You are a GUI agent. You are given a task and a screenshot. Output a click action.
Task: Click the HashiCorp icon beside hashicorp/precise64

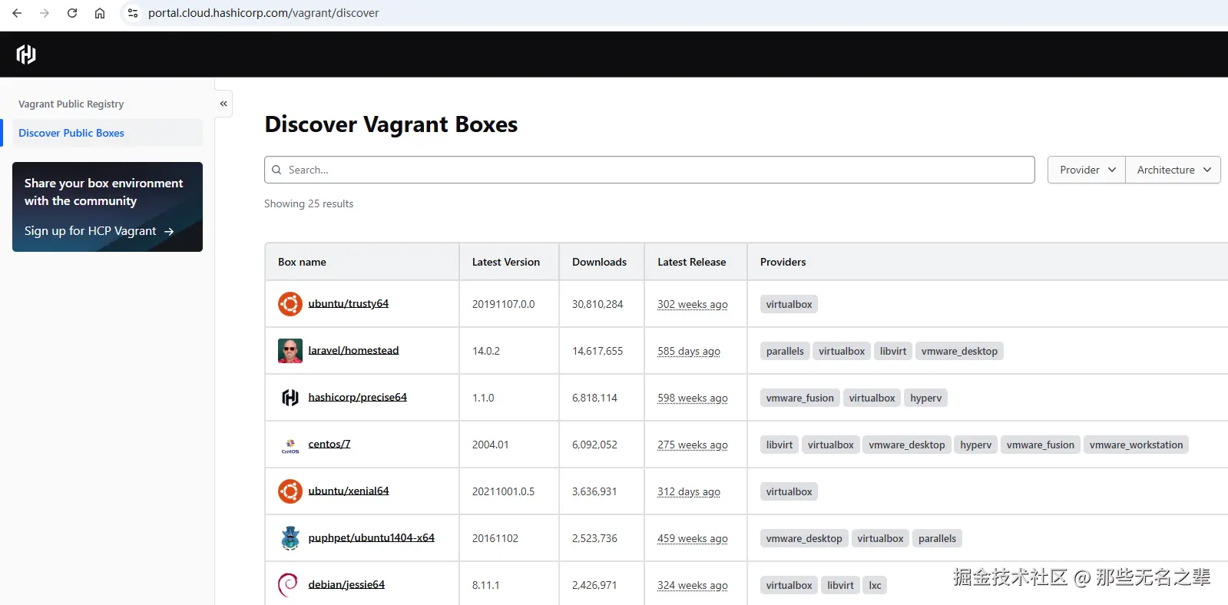(290, 398)
